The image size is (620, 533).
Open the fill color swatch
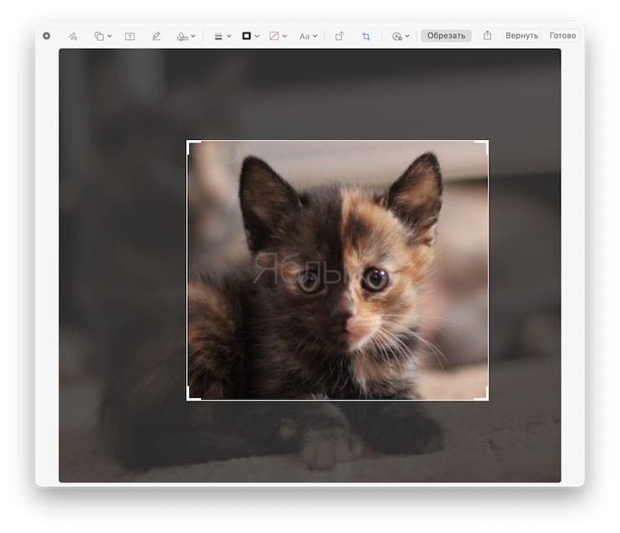tap(278, 36)
